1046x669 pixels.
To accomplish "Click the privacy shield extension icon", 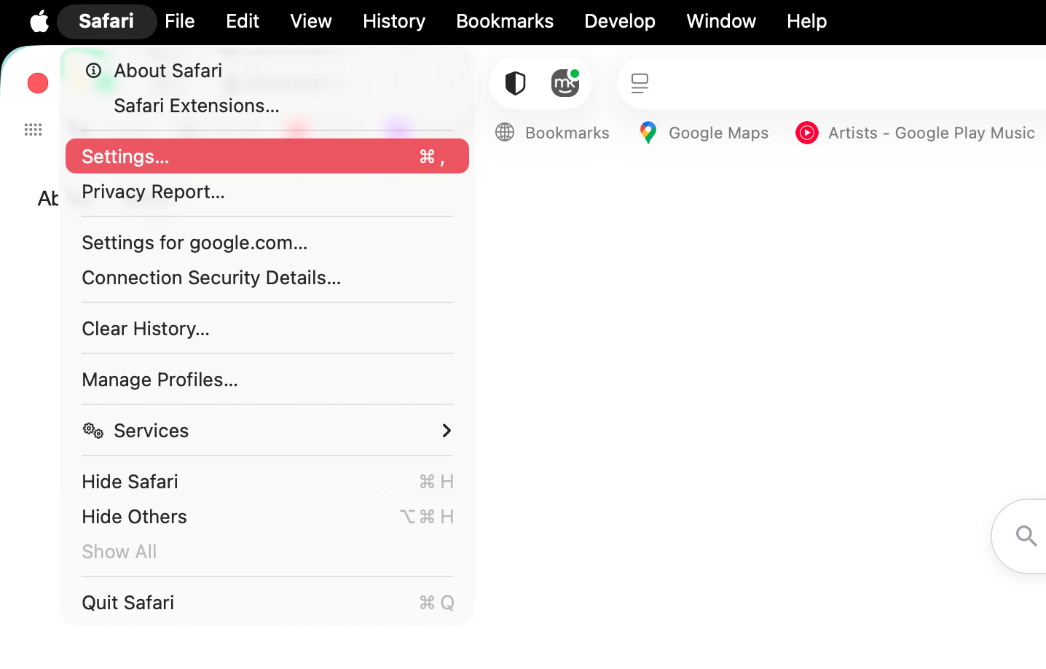I will coord(515,82).
